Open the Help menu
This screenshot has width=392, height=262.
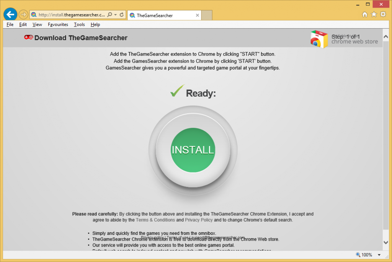pyautogui.click(x=95, y=24)
